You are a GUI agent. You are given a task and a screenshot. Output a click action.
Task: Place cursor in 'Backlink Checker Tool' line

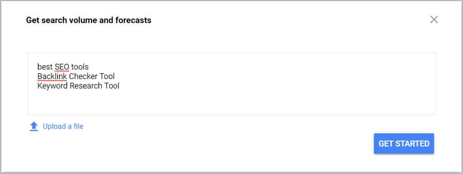pyautogui.click(x=76, y=76)
